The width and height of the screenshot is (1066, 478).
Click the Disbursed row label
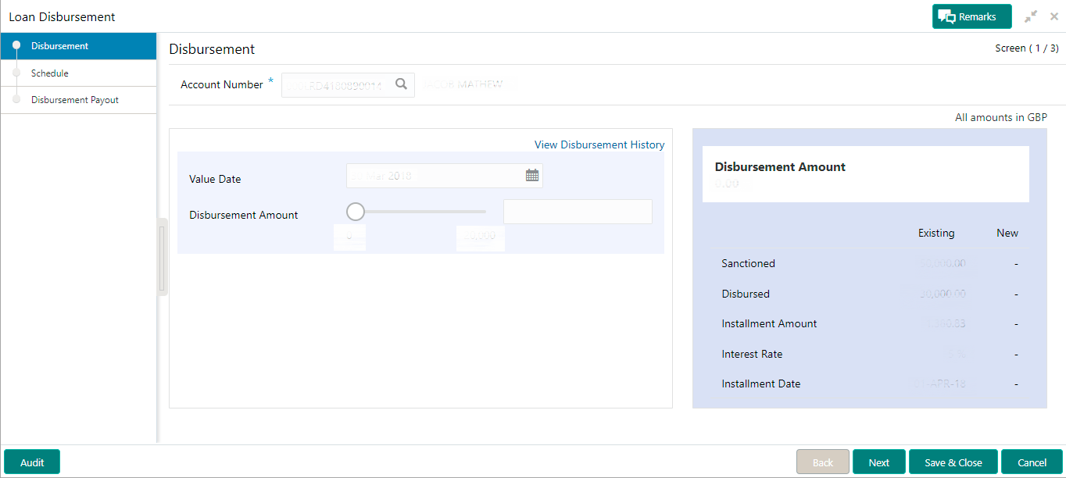coord(746,294)
